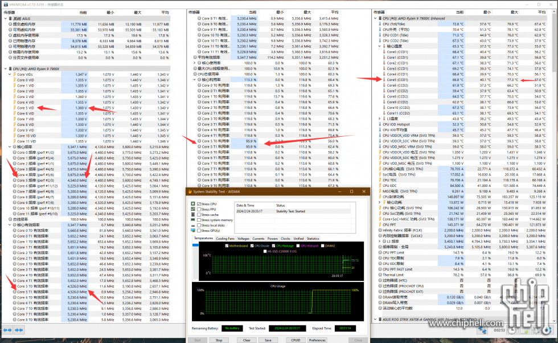Click the Stop button in AIDA64
558x343 pixels.
(x=219, y=340)
